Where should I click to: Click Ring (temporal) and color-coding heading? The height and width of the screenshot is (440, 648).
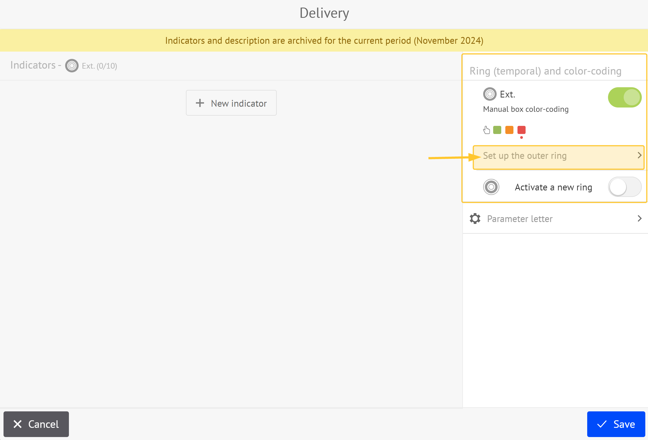(545, 71)
